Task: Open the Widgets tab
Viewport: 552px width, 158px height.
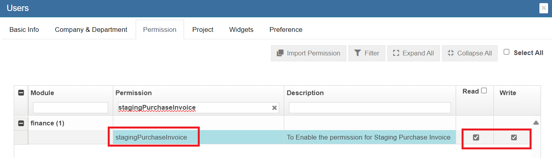Action: click(x=241, y=29)
